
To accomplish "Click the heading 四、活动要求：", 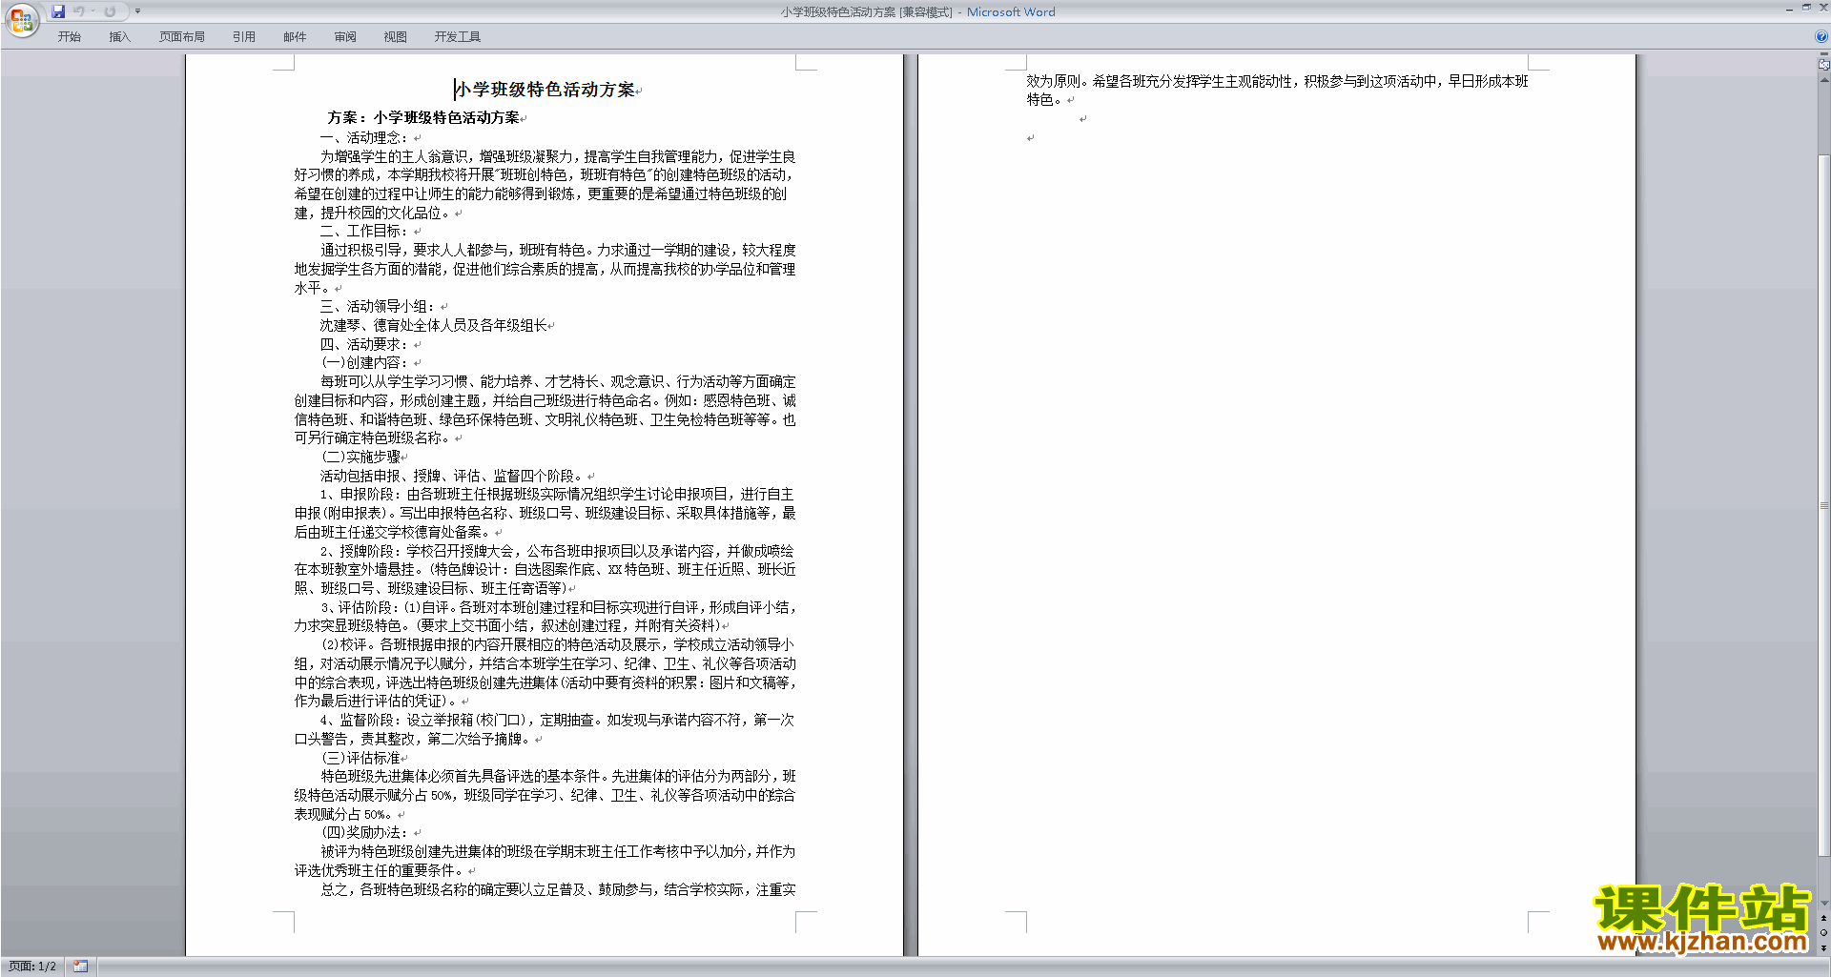I will click(364, 344).
